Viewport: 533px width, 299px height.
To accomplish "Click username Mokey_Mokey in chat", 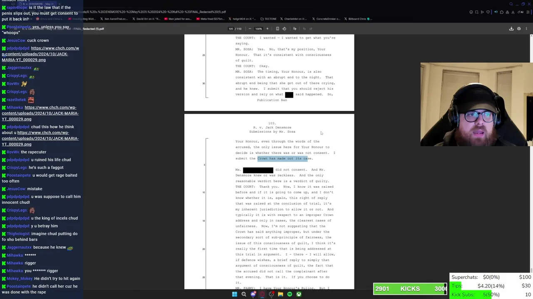I will 20,279.
